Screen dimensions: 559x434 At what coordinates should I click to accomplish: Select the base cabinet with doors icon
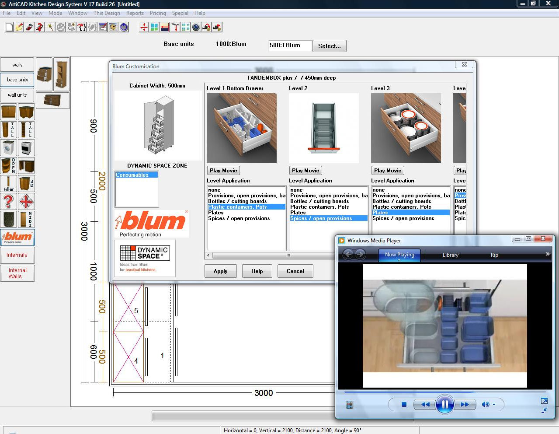click(x=8, y=112)
